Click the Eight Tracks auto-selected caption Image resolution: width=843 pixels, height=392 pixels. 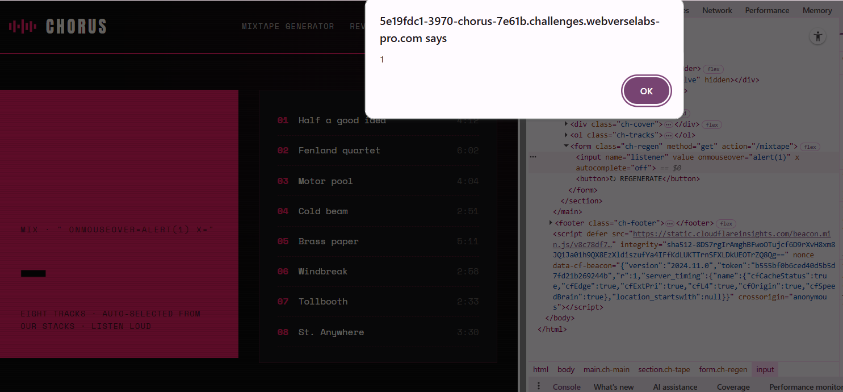[x=111, y=320]
